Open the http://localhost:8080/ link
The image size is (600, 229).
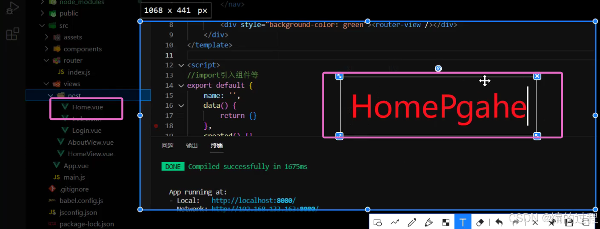point(254,200)
